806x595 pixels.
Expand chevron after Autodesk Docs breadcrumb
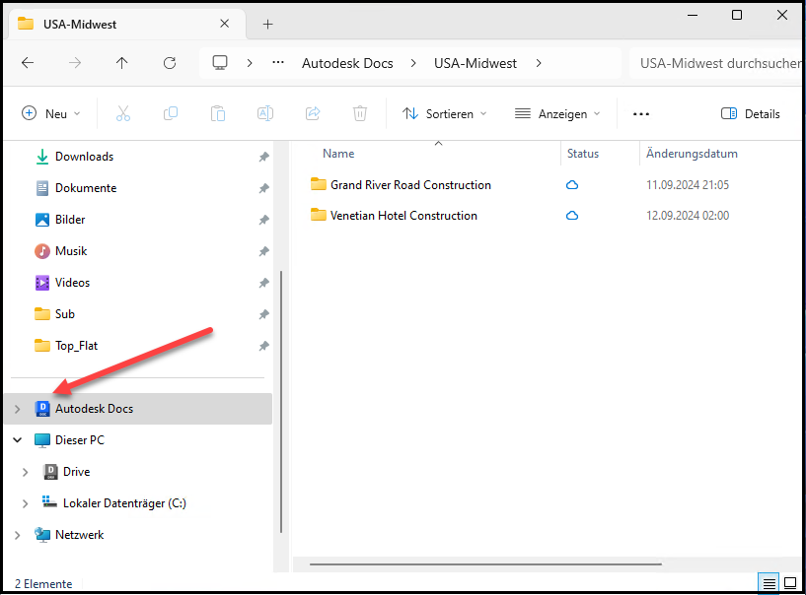(x=413, y=63)
